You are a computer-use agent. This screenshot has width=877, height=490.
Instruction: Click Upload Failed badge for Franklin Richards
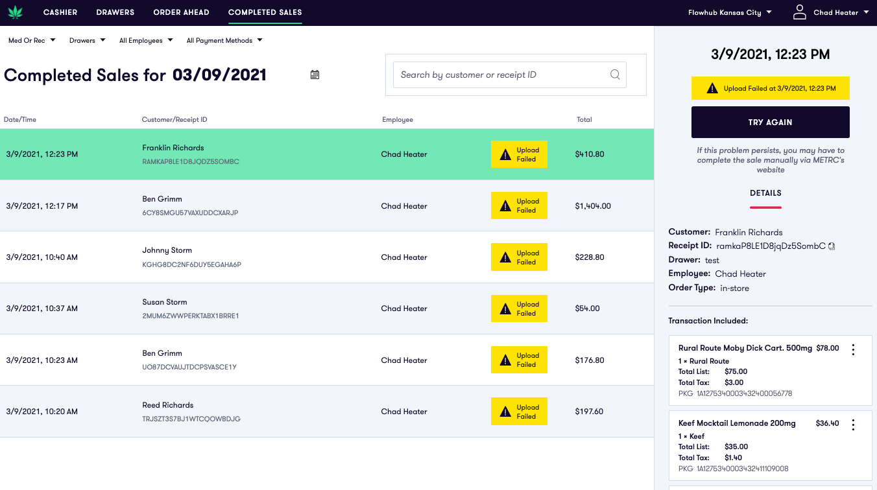point(519,154)
